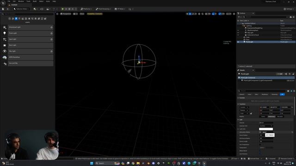Open the File menu
Image resolution: width=296 pixels, height=166 pixels.
(9, 1)
